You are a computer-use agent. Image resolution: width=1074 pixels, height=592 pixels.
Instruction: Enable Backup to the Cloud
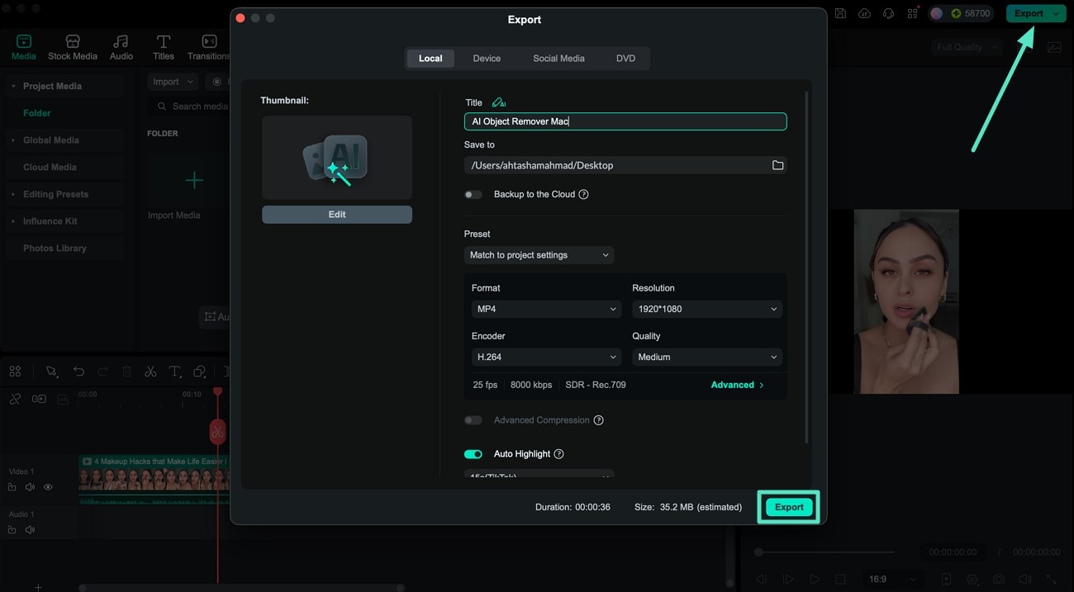(473, 194)
